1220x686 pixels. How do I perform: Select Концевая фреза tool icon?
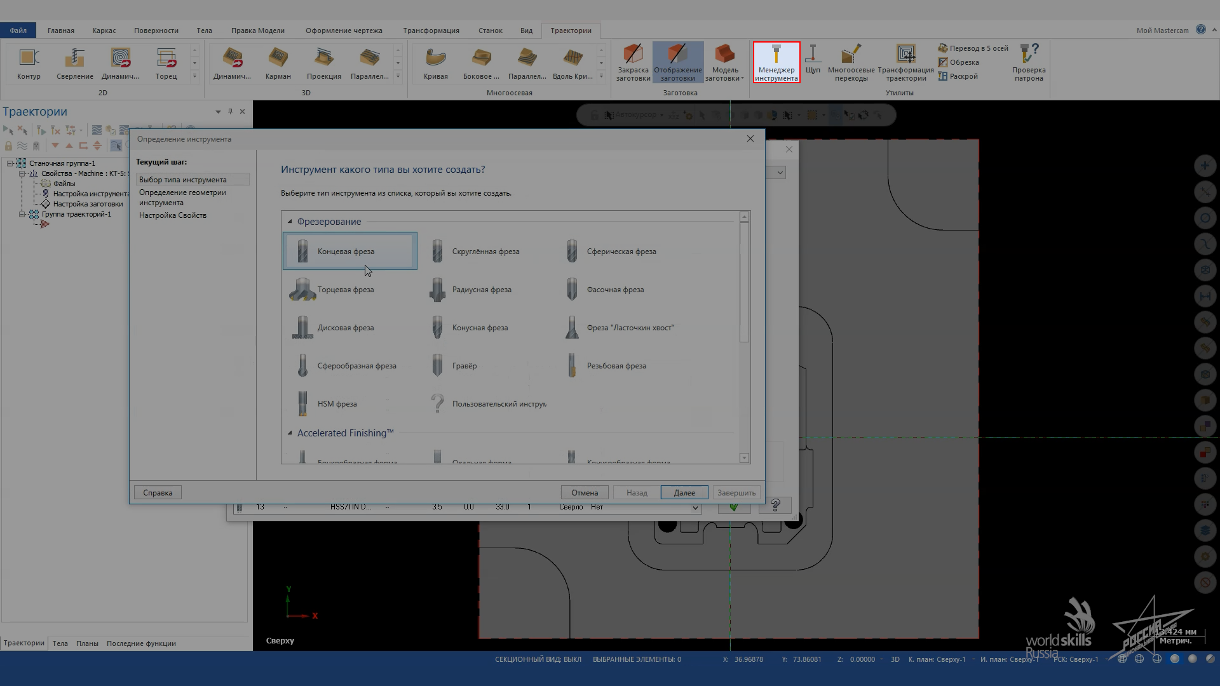[302, 250]
